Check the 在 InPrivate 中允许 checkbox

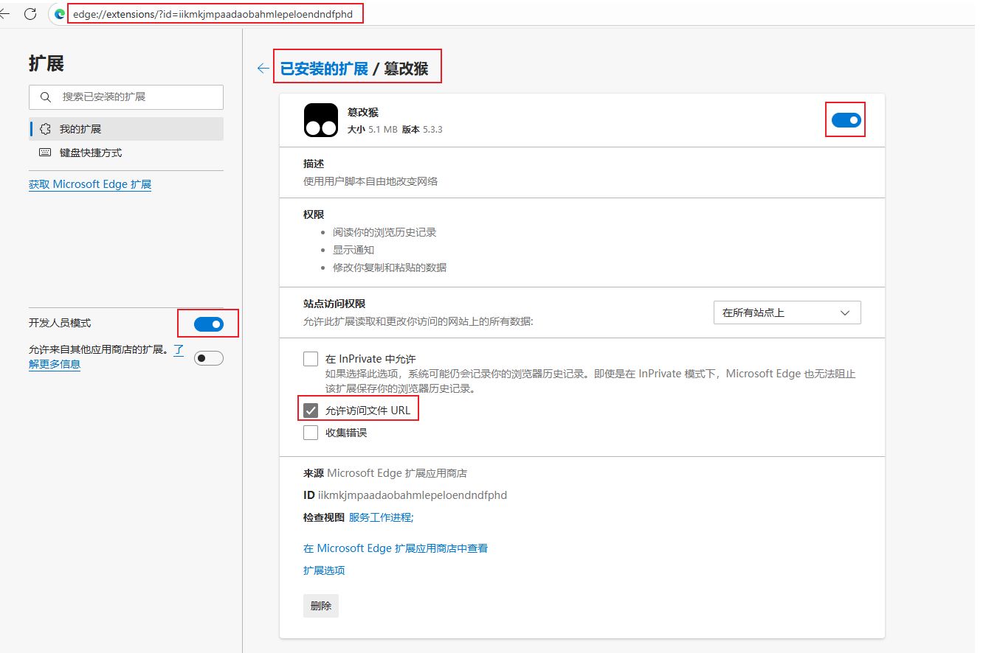tap(311, 360)
